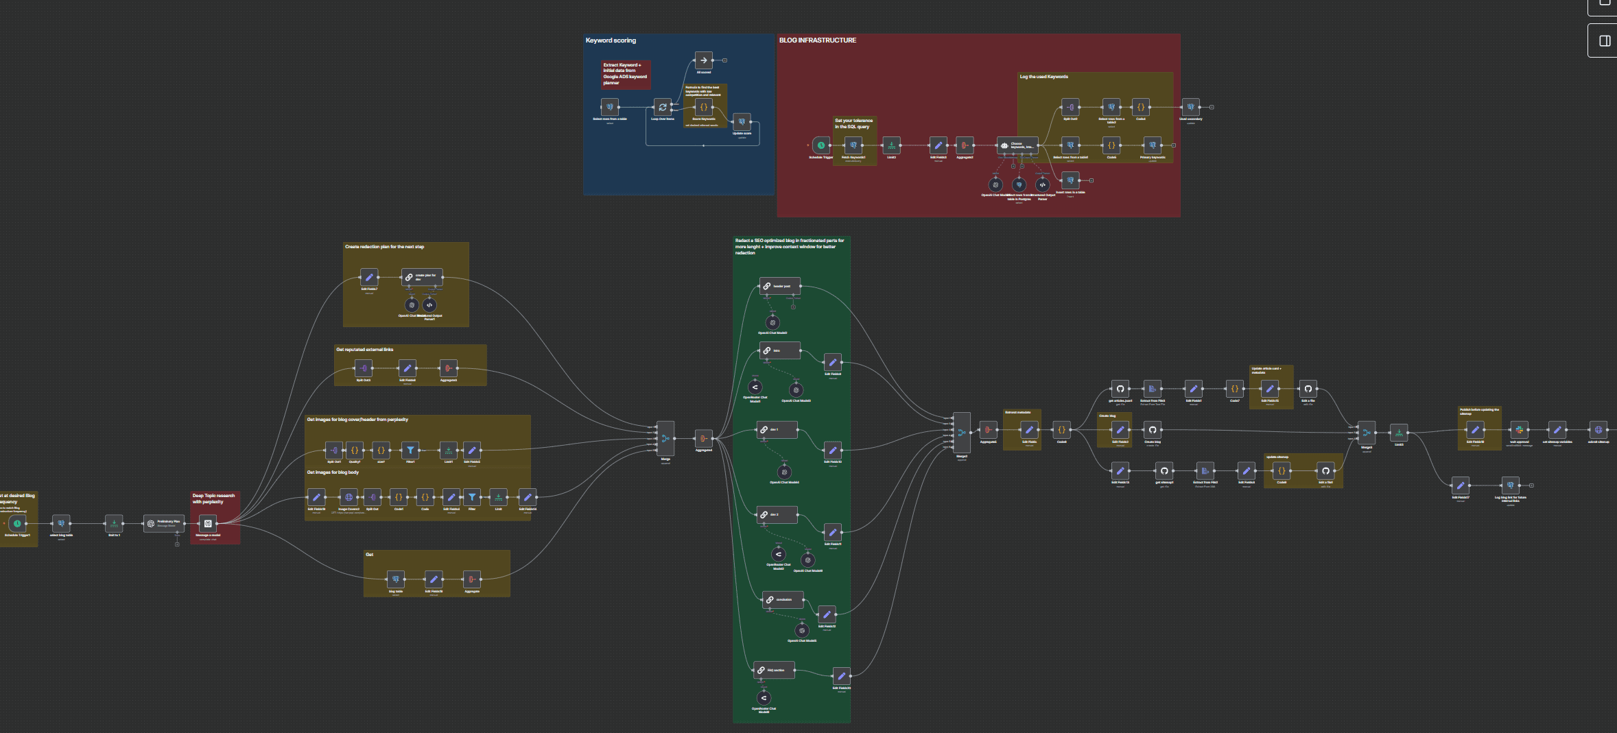Select the Create blog GitHub node
Viewport: 1617px width, 733px height.
1152,430
